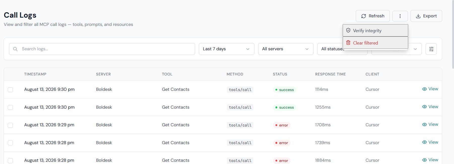The image size is (454, 164).
Task: Click the SERVER column header
Action: (x=103, y=74)
